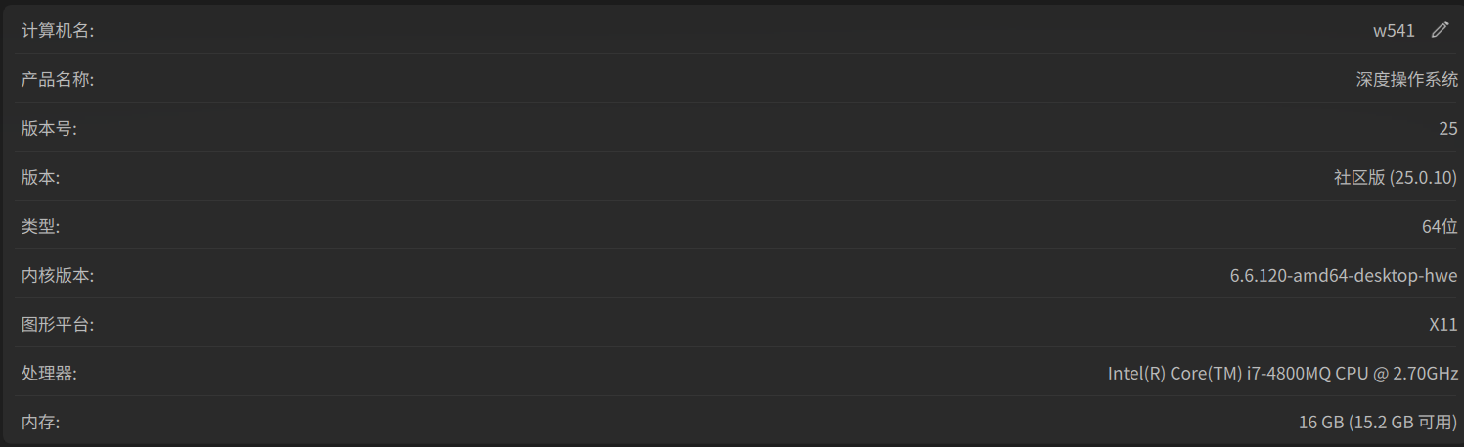Image resolution: width=1464 pixels, height=447 pixels.
Task: Click the 产品名称 label
Action: [x=58, y=80]
